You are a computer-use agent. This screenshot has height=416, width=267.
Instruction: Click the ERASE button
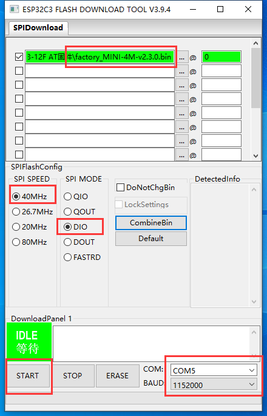coord(118,376)
